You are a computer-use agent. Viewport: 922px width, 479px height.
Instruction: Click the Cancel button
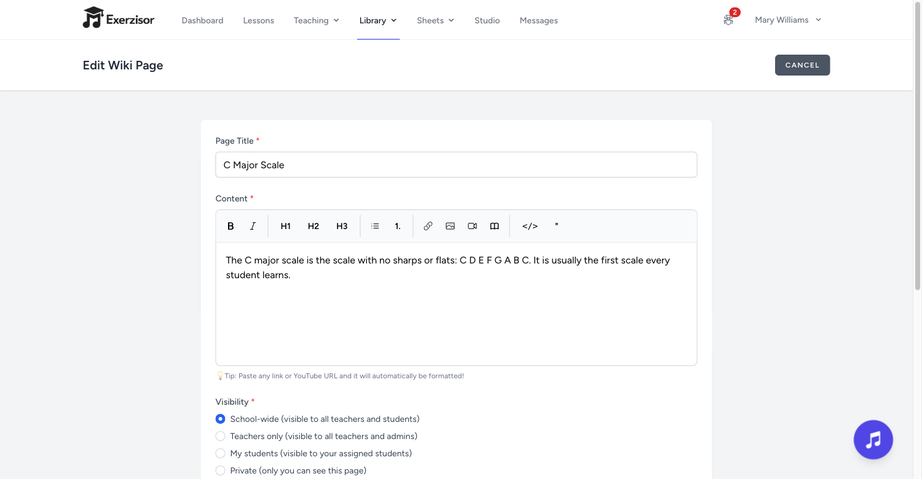tap(802, 65)
